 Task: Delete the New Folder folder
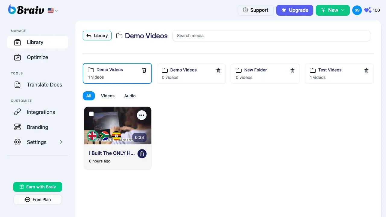coord(293,71)
